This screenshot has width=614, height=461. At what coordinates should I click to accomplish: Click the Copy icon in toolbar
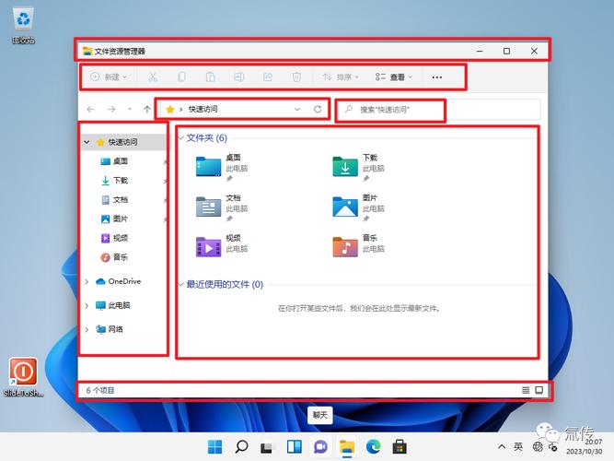181,77
